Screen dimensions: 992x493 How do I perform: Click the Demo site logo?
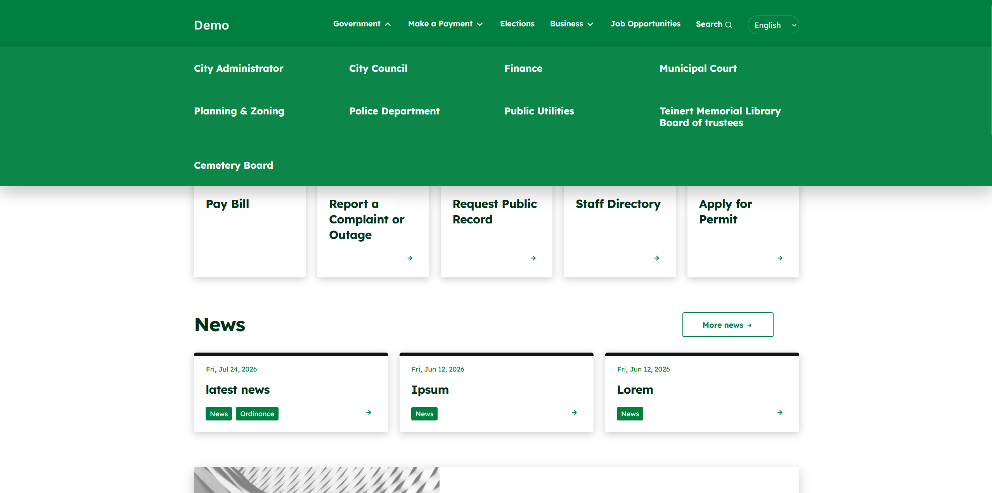(x=211, y=25)
